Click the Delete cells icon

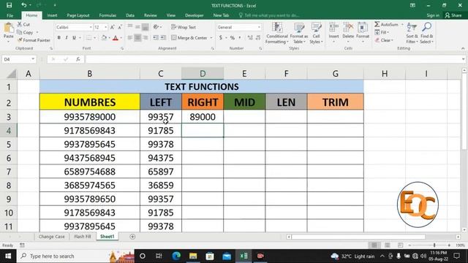[348, 28]
